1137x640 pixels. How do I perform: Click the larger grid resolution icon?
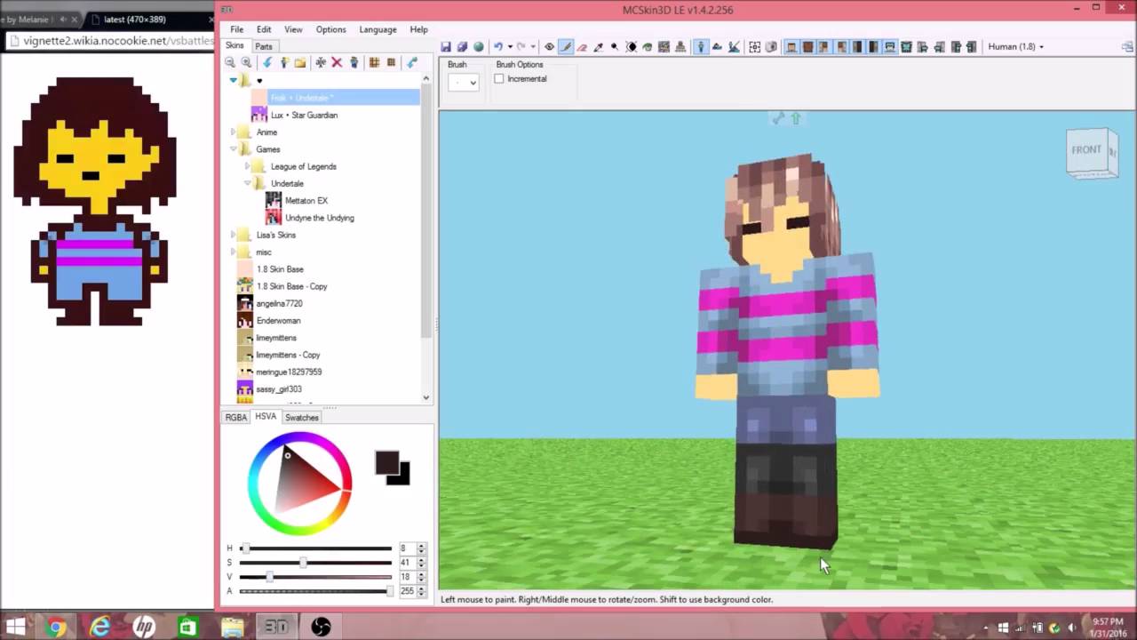374,62
